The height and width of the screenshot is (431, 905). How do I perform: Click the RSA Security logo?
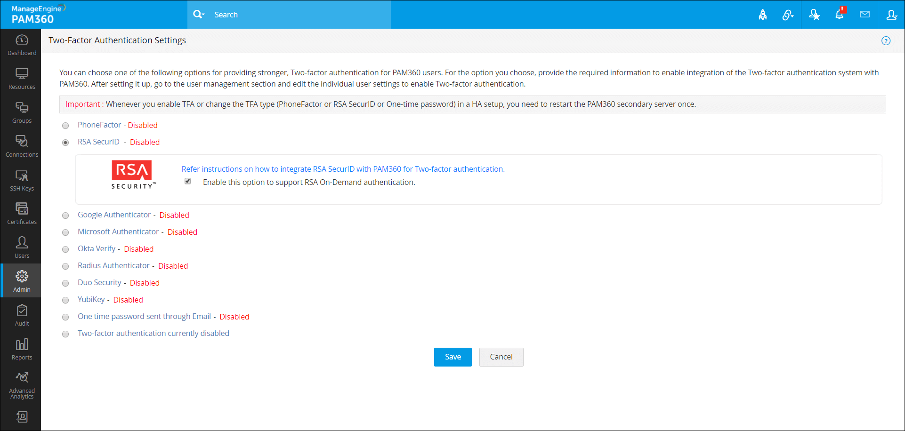click(133, 175)
